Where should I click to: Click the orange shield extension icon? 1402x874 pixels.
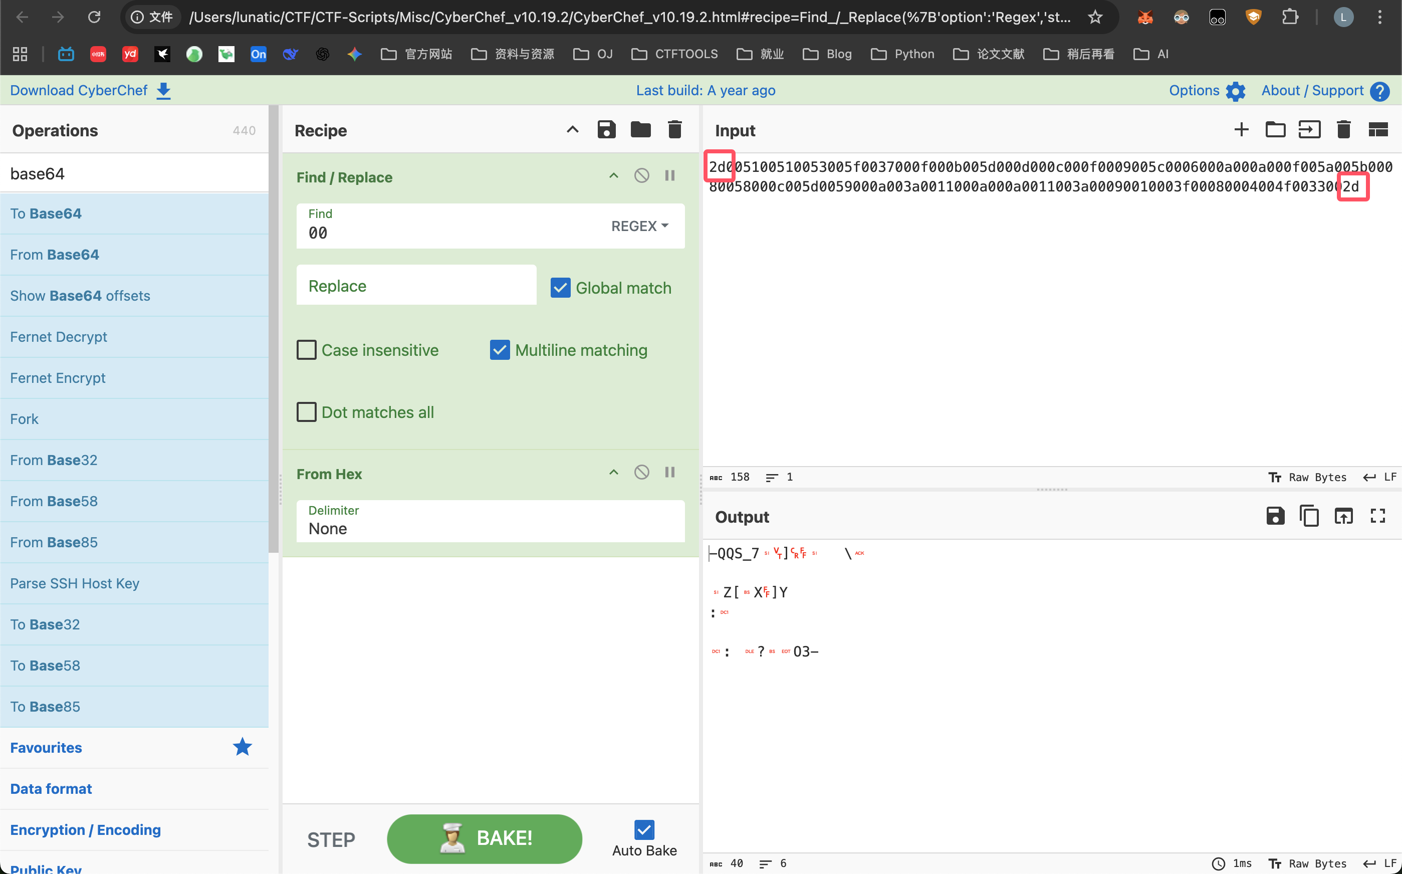point(1253,17)
